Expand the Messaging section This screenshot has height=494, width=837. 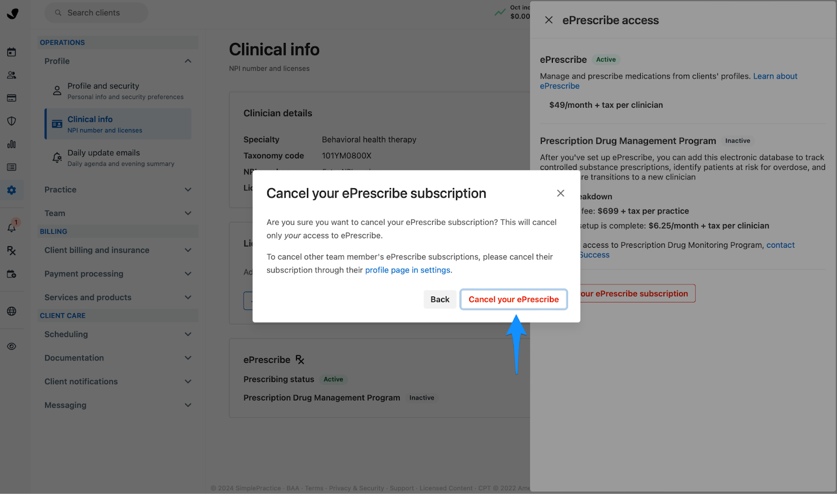[x=188, y=405]
